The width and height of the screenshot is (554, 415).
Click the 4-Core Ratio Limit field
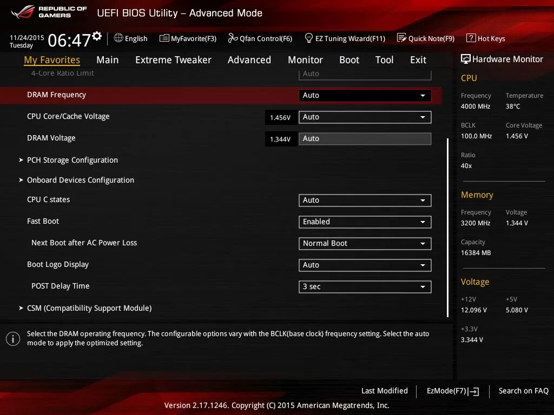coord(365,74)
